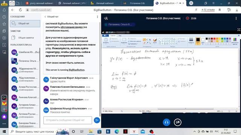Viewport: 241px width, 135px height.
Task: Select the black color swatch in Paint
Action: 207,39
